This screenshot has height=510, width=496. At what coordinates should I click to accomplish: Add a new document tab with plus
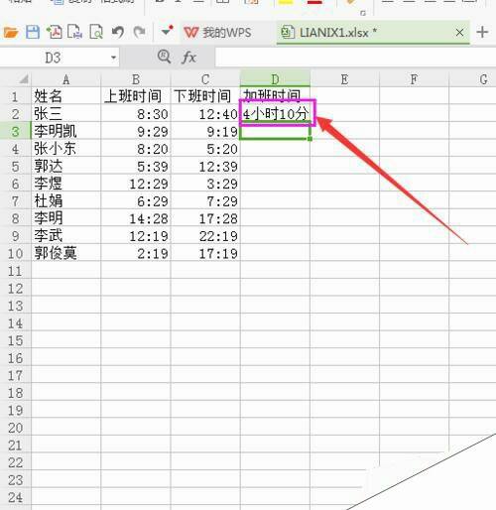coord(482,32)
